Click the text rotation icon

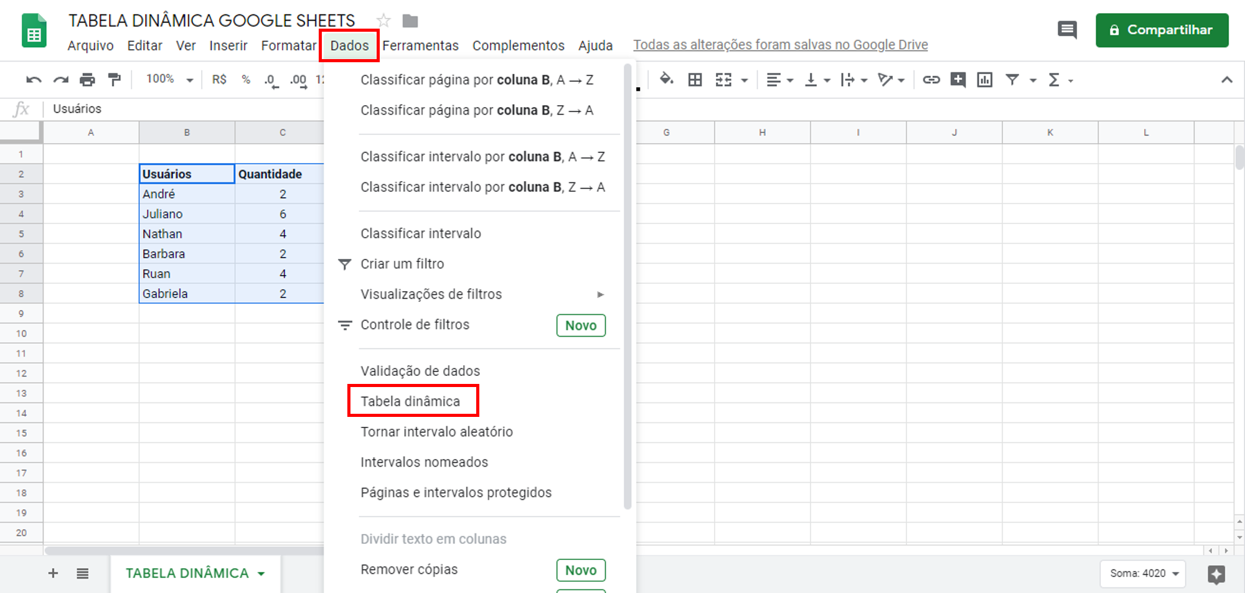885,80
